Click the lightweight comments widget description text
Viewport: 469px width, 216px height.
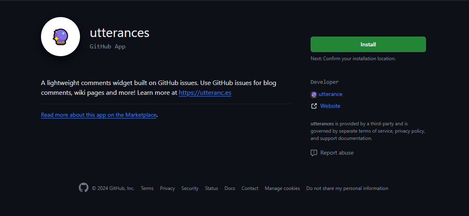pos(158,87)
